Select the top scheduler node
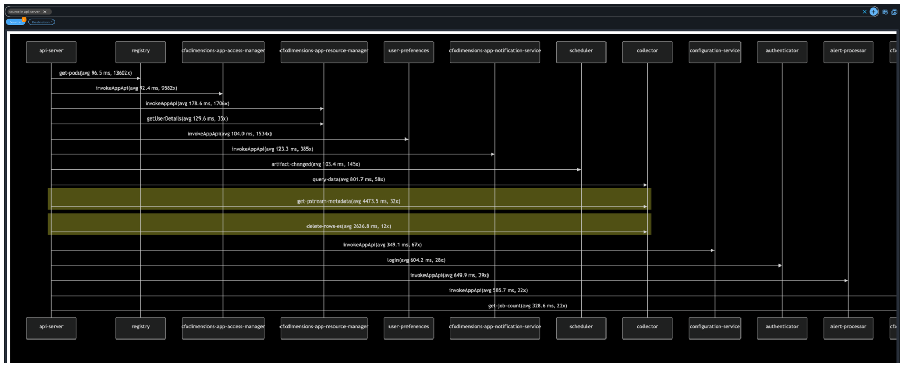 click(581, 52)
